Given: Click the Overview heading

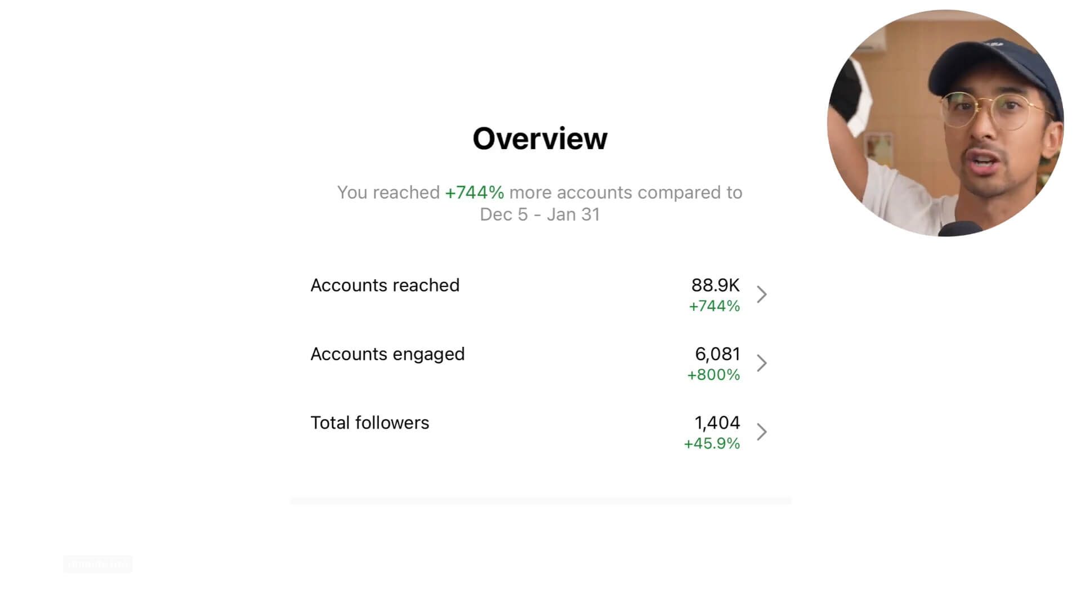Looking at the screenshot, I should coord(540,138).
